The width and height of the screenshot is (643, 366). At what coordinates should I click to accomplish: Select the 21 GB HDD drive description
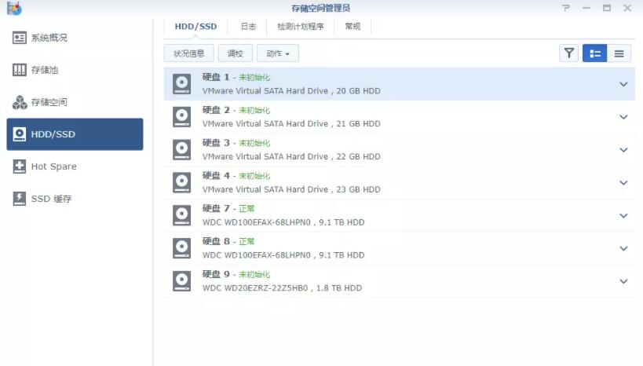click(x=291, y=123)
